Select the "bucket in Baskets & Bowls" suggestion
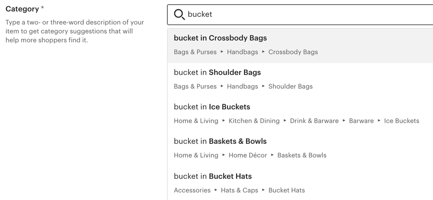 pos(300,149)
